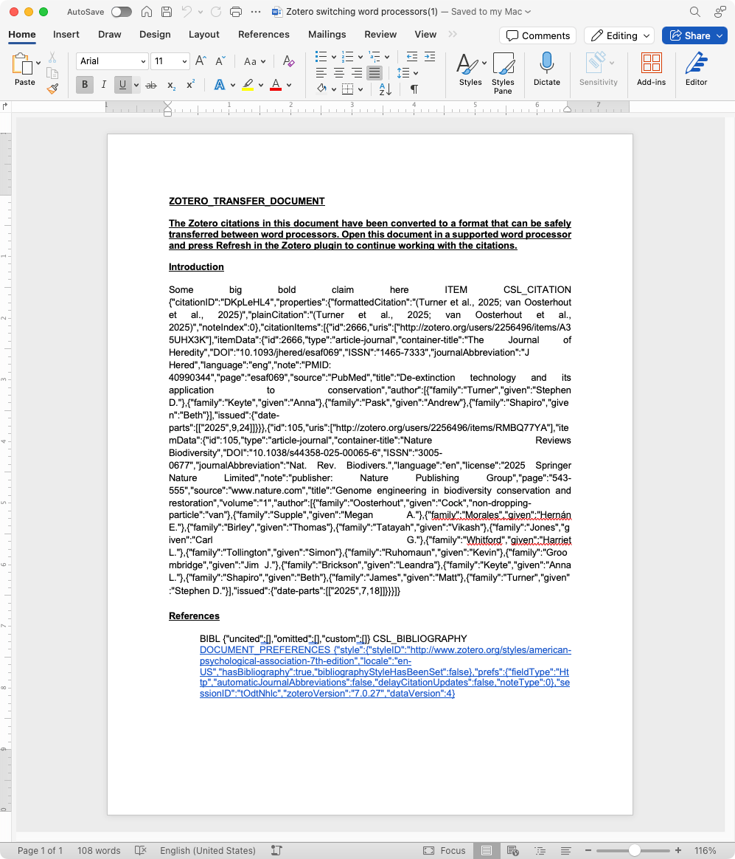This screenshot has height=859, width=735.
Task: Switch to Web Layout view
Action: (x=513, y=850)
